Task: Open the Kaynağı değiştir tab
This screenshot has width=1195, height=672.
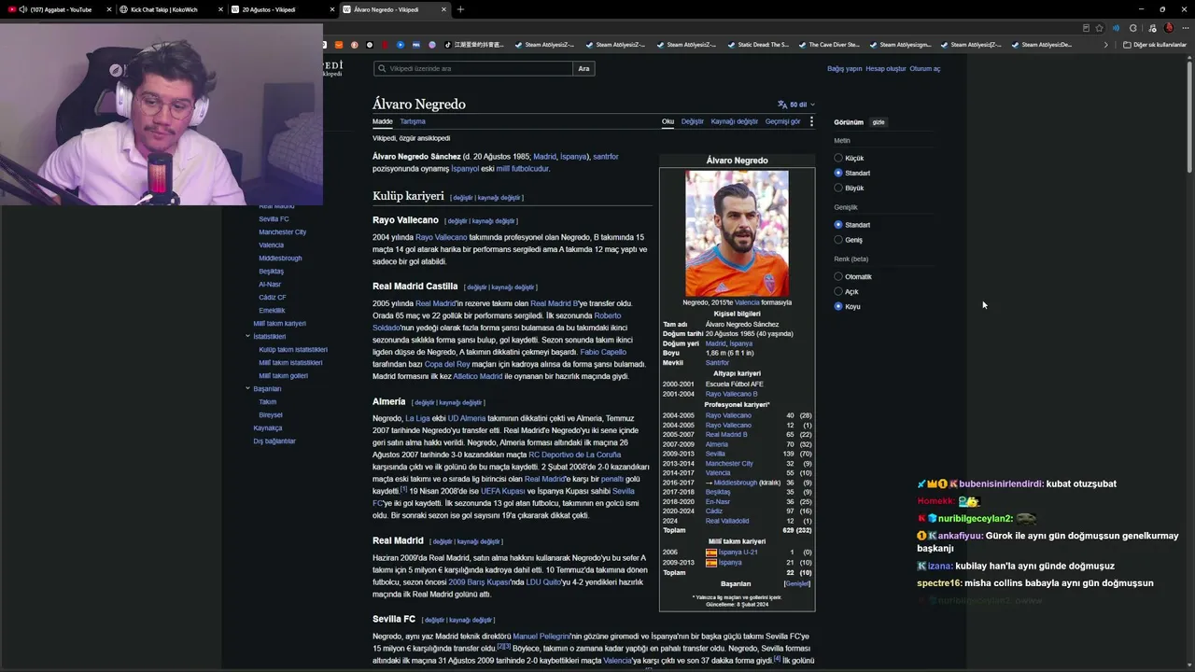Action: tap(735, 121)
